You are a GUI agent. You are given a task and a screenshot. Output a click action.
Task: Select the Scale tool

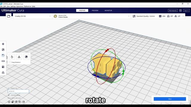pos(3,50)
